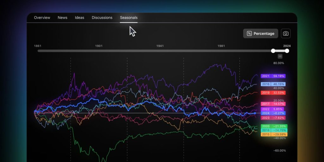Click the percent symbol icon in Percentage button
This screenshot has width=324, height=162.
pyautogui.click(x=249, y=34)
